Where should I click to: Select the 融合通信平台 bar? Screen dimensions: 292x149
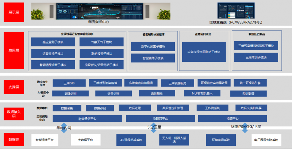click(x=87, y=119)
